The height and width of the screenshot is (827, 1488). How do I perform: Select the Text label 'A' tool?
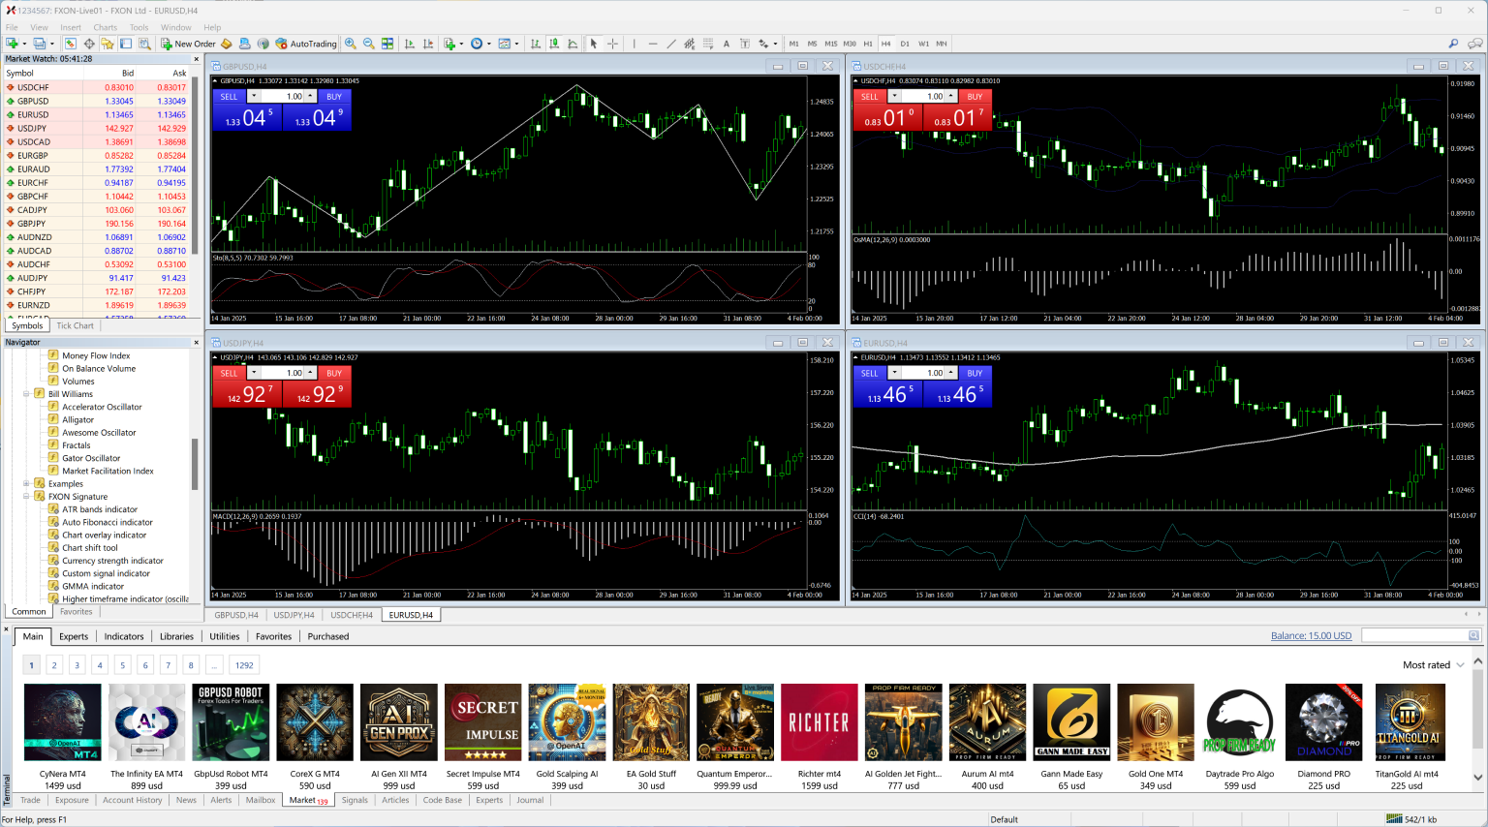coord(727,44)
